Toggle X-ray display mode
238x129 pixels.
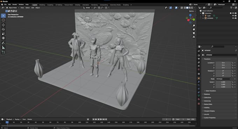[182, 8]
